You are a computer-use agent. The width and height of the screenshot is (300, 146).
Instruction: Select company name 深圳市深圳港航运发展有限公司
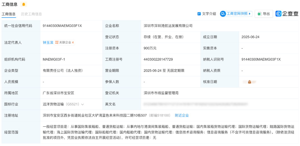168,26
